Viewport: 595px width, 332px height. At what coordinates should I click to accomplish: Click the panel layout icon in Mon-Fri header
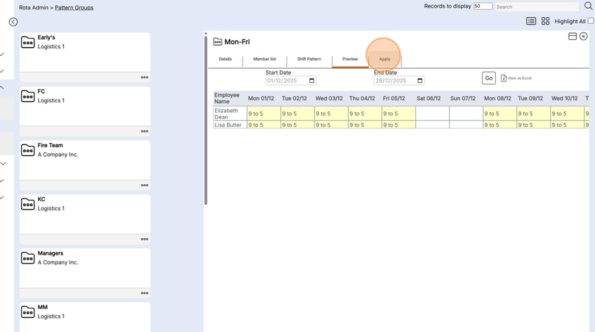click(x=573, y=36)
